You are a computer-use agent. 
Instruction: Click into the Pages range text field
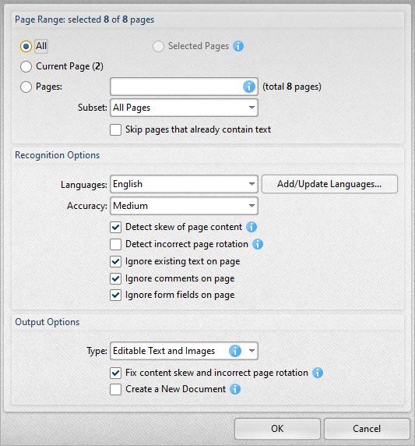coord(176,87)
